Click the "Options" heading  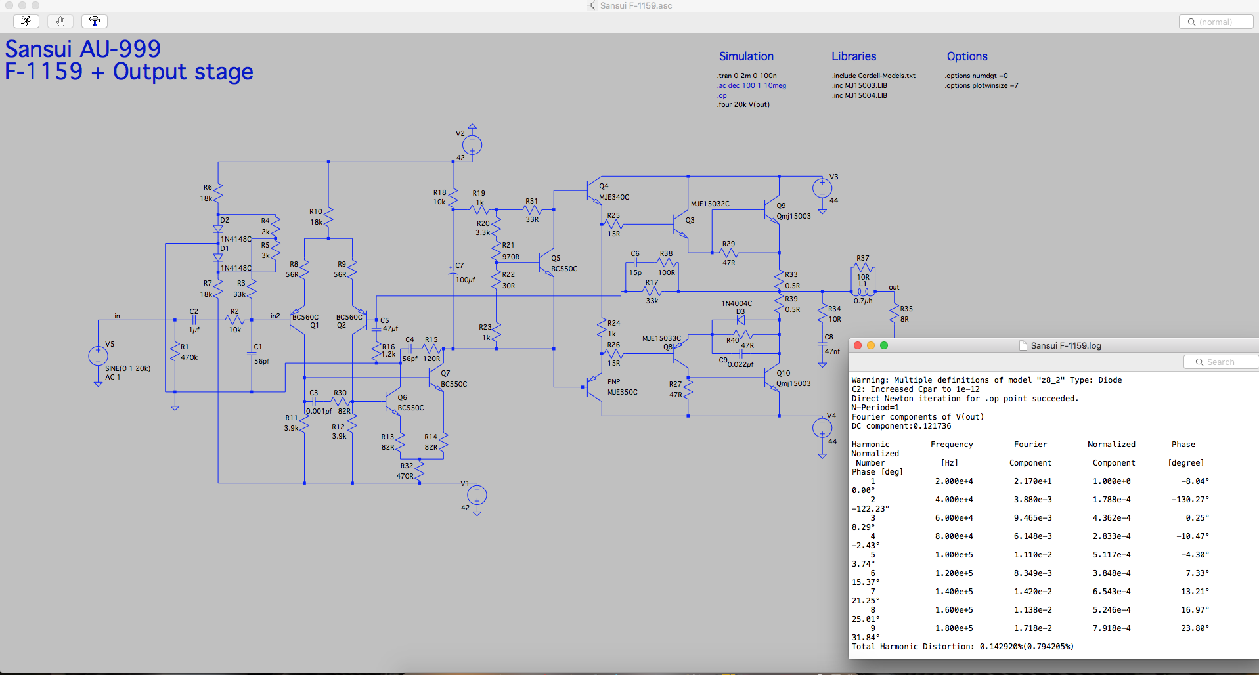pos(967,56)
